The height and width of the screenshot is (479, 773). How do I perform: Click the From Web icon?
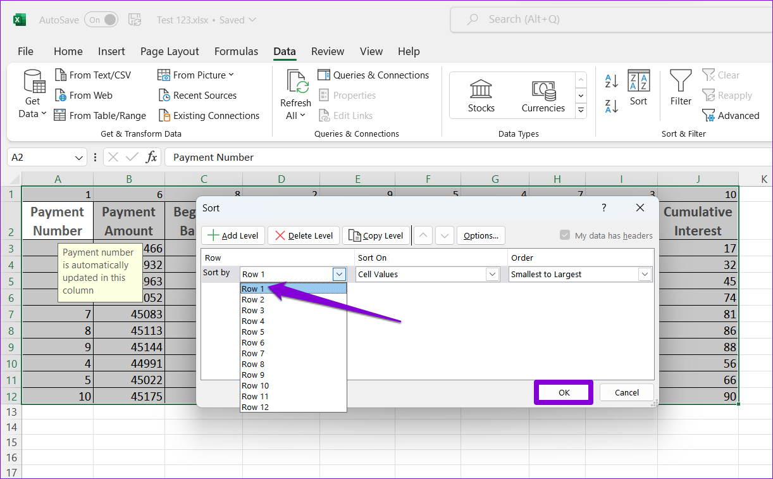(61, 96)
